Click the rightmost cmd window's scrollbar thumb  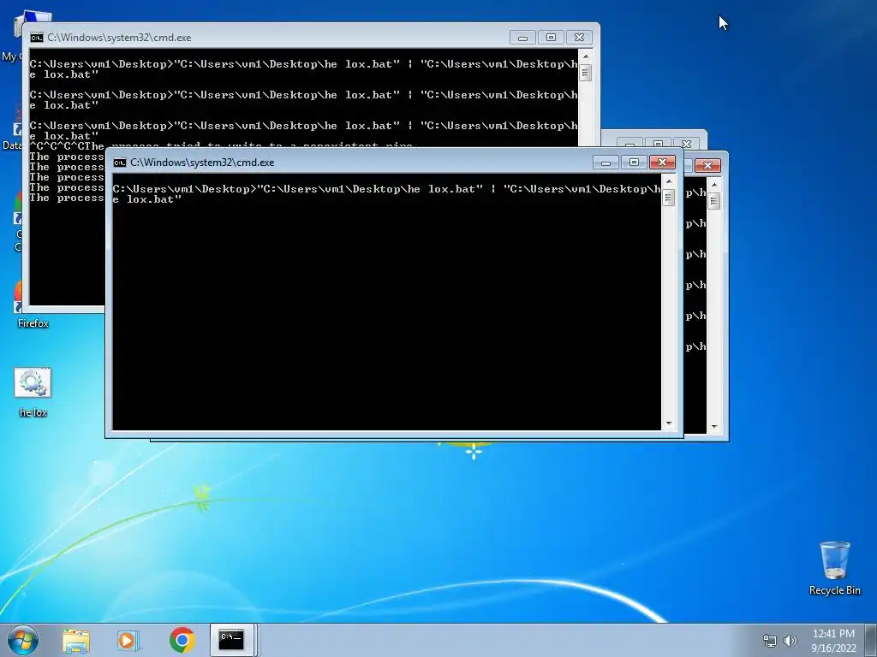[713, 200]
